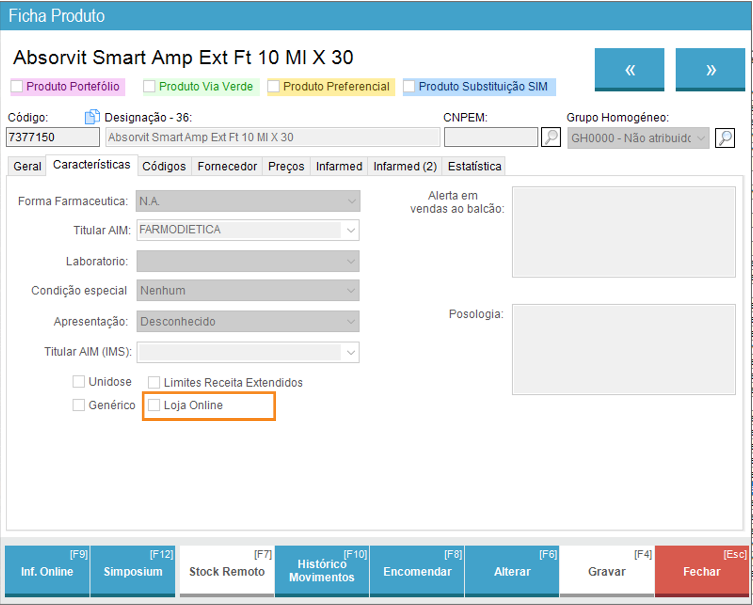Open the Titular AIM (IMS) dropdown
The height and width of the screenshot is (605, 753).
click(x=351, y=352)
